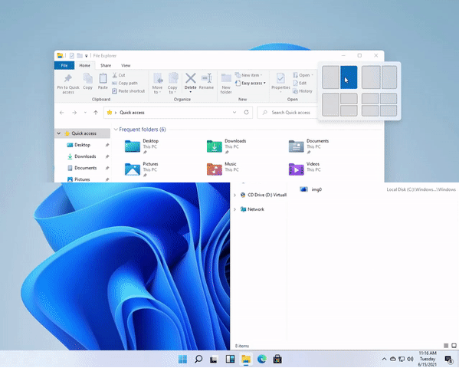Viewport: 459px width, 368px height.
Task: Open Task View on the taskbar
Action: pos(214,359)
